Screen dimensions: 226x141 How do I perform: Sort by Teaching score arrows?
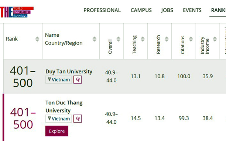(x=143, y=39)
